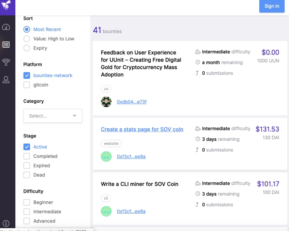289x231 pixels.
Task: Open 'Write a CLI miner for SOV Coin'
Action: [140, 184]
